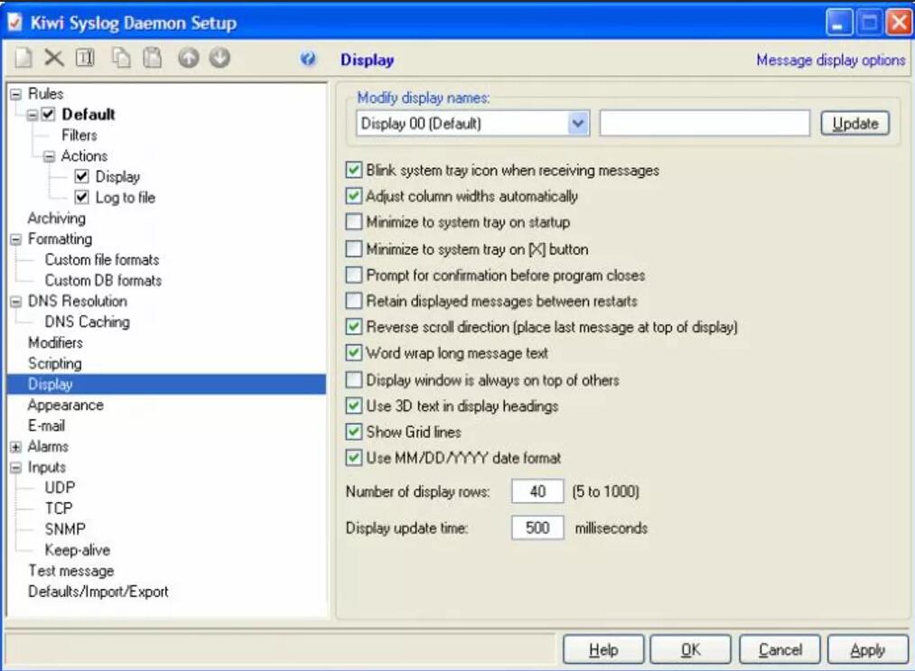Click the Delete (X) toolbar icon
This screenshot has width=915, height=671.
53,59
